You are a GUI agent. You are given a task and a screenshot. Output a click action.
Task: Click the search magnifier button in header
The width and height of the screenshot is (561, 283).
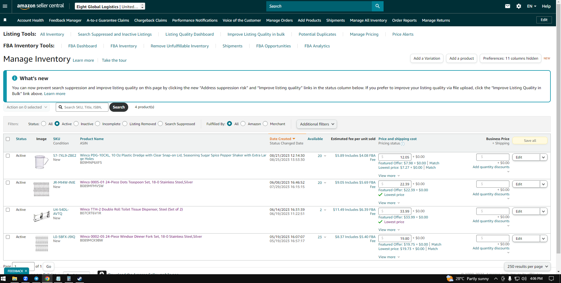pyautogui.click(x=377, y=6)
